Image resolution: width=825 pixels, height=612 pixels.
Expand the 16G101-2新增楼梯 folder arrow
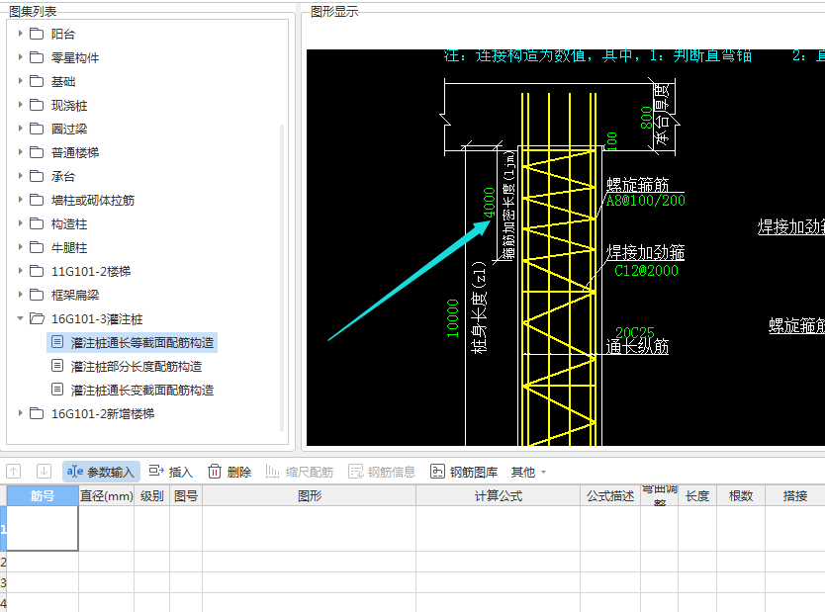coord(20,413)
